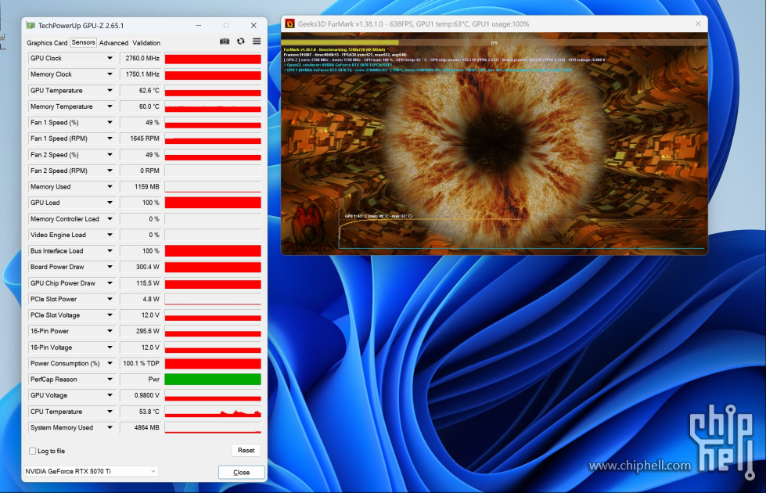Click the 1750.1 MHz Memory Clock value
Viewport: 766px width, 493px height.
[x=141, y=74]
